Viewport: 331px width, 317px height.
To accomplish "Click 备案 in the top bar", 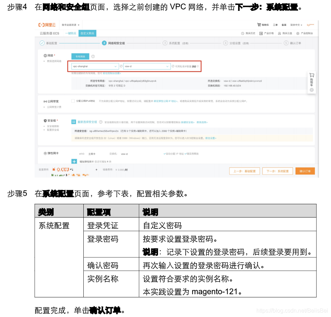I will 284,25.
